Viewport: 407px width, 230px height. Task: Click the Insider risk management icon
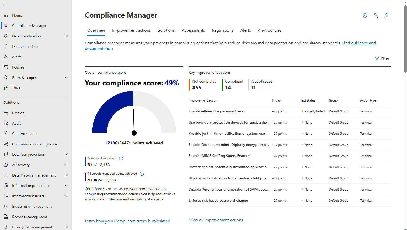click(x=6, y=206)
